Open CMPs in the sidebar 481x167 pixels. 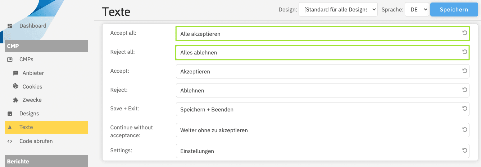[x=26, y=59]
